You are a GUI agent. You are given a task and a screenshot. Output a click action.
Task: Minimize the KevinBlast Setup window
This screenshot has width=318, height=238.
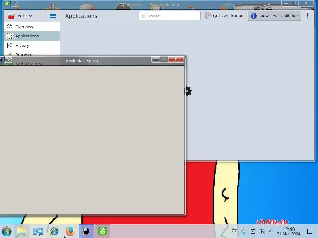click(x=156, y=59)
